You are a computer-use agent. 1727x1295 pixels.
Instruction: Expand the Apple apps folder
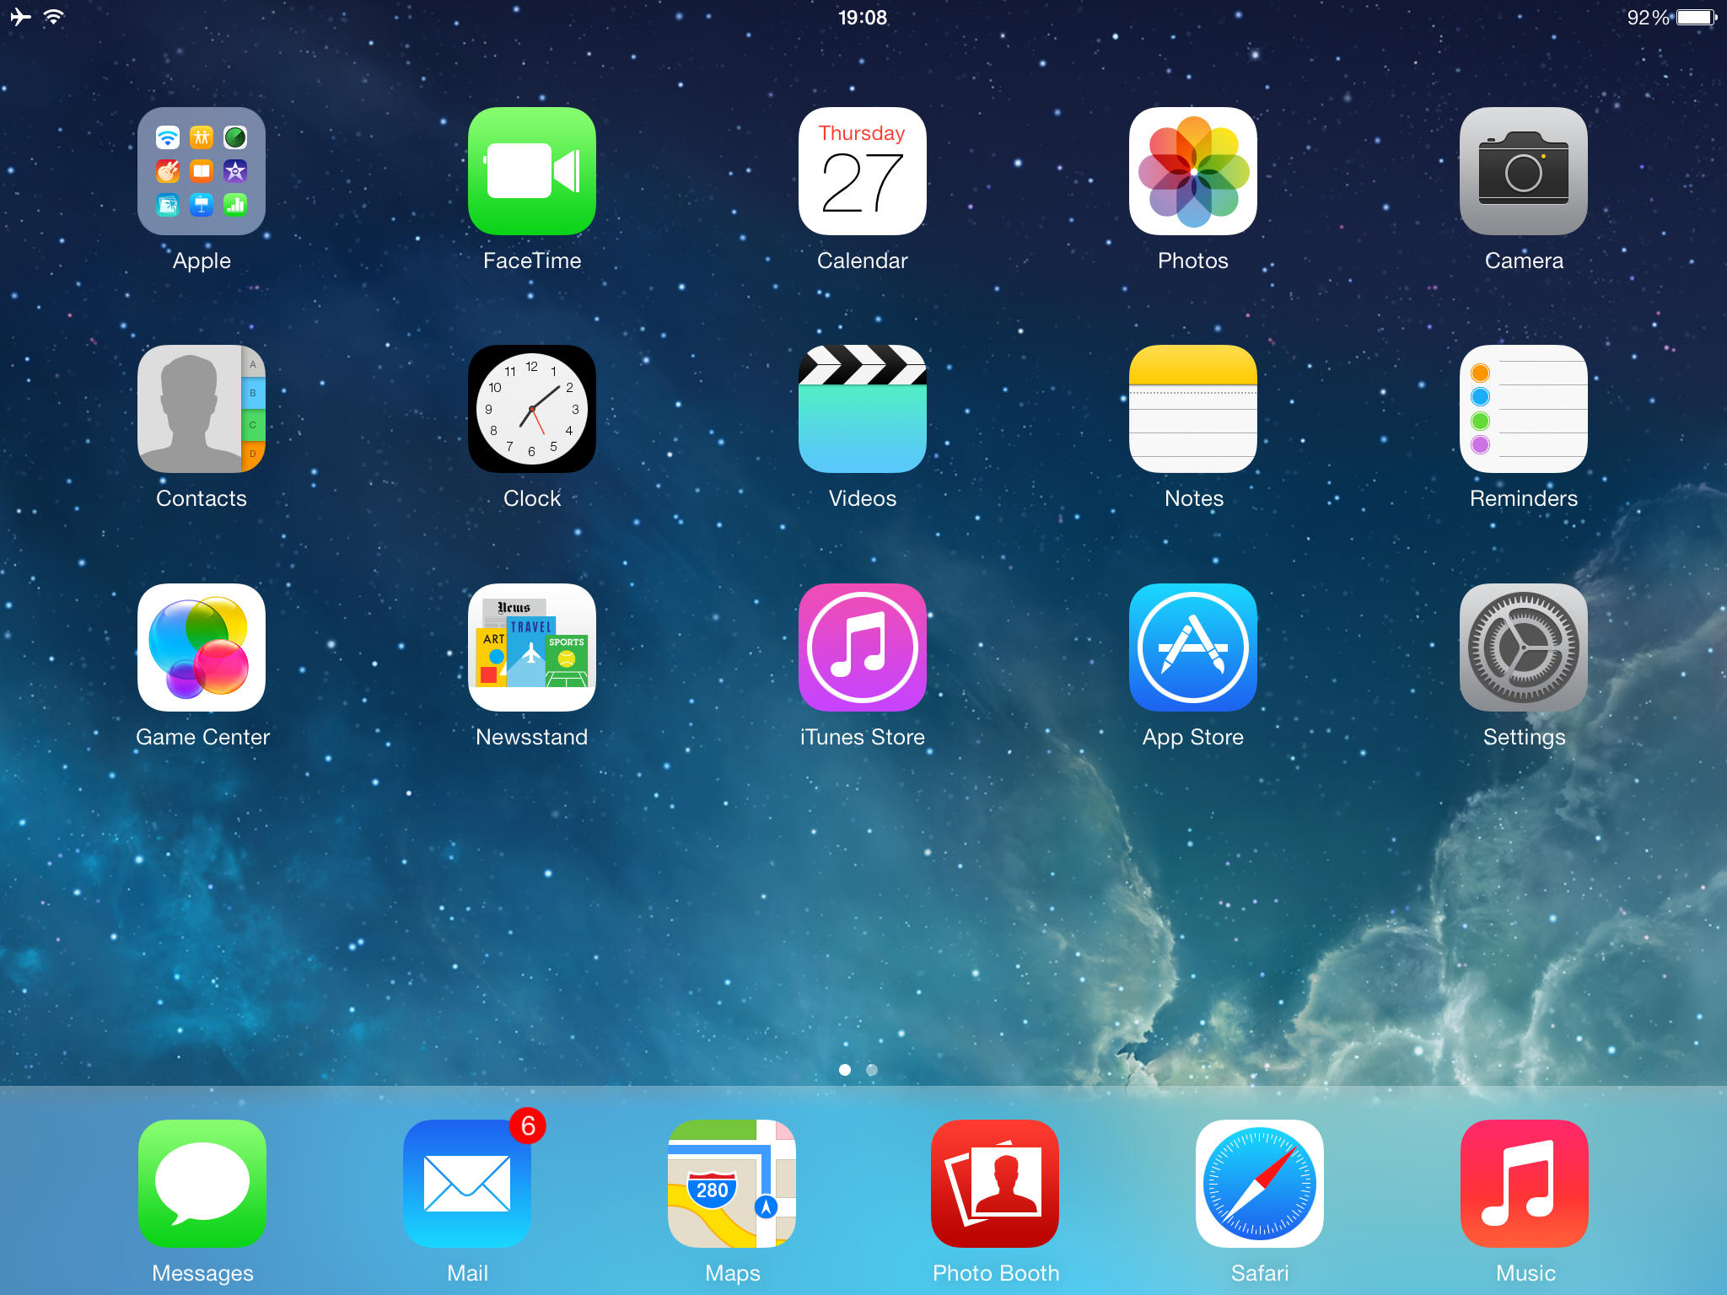pyautogui.click(x=202, y=171)
